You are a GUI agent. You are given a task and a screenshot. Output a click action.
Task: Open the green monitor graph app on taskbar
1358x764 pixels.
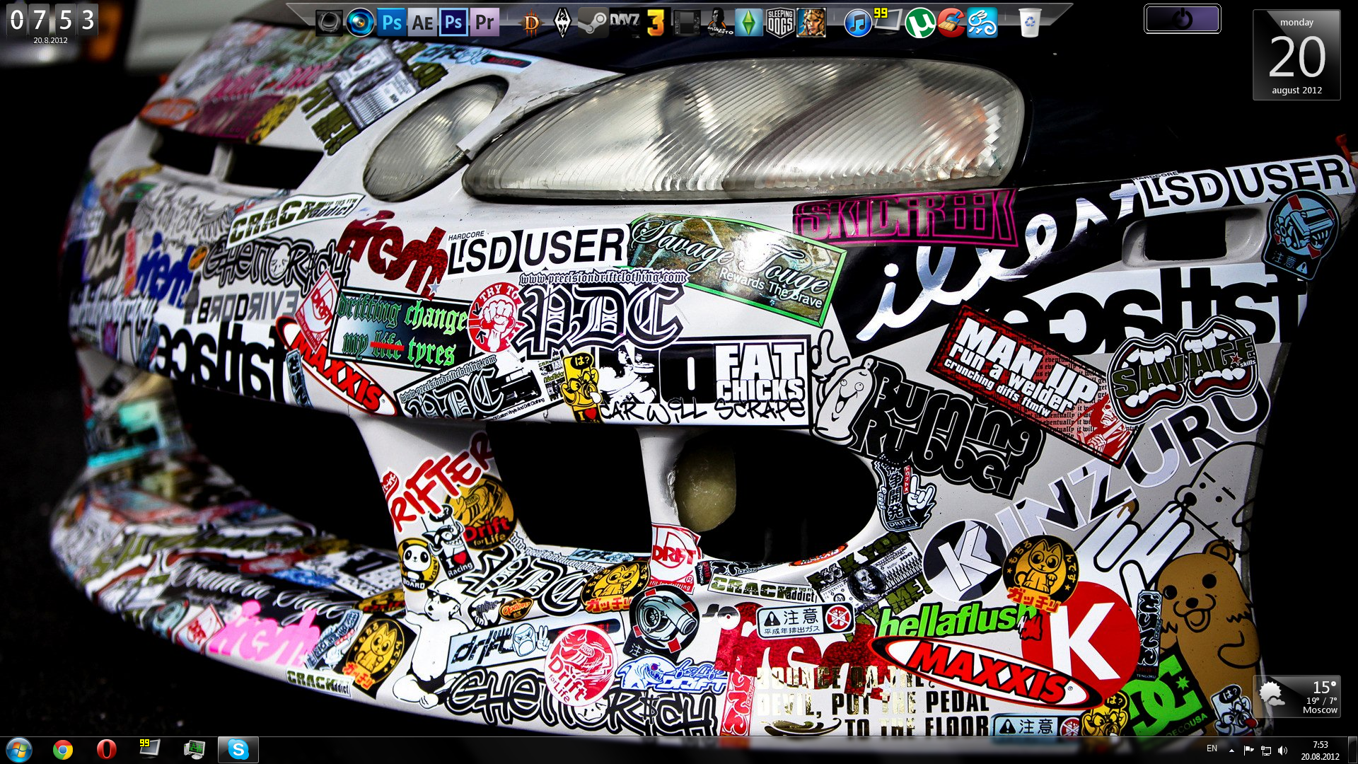click(x=194, y=749)
